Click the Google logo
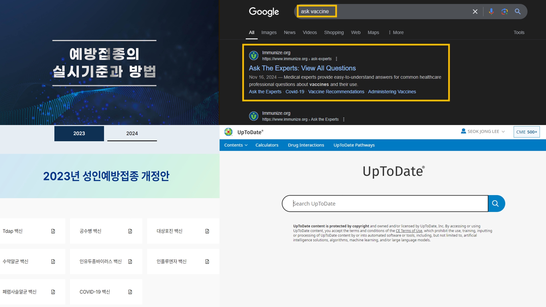The width and height of the screenshot is (546, 307). (x=264, y=12)
